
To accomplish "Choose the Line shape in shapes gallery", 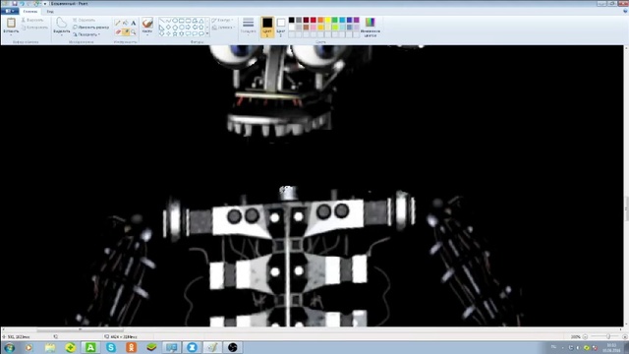I will pos(161,21).
